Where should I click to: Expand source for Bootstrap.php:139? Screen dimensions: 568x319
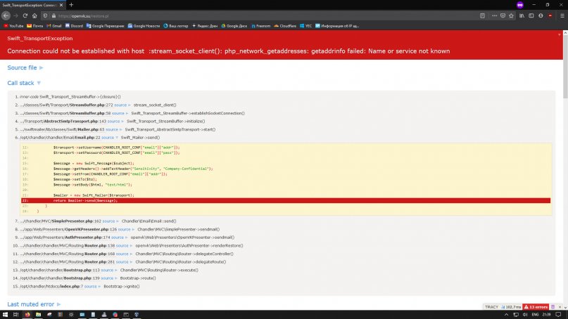pyautogui.click(x=108, y=278)
